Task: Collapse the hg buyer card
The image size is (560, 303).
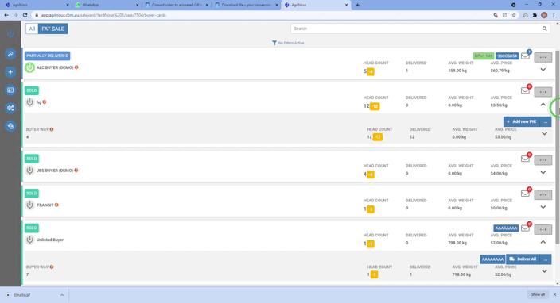Action: (542, 105)
